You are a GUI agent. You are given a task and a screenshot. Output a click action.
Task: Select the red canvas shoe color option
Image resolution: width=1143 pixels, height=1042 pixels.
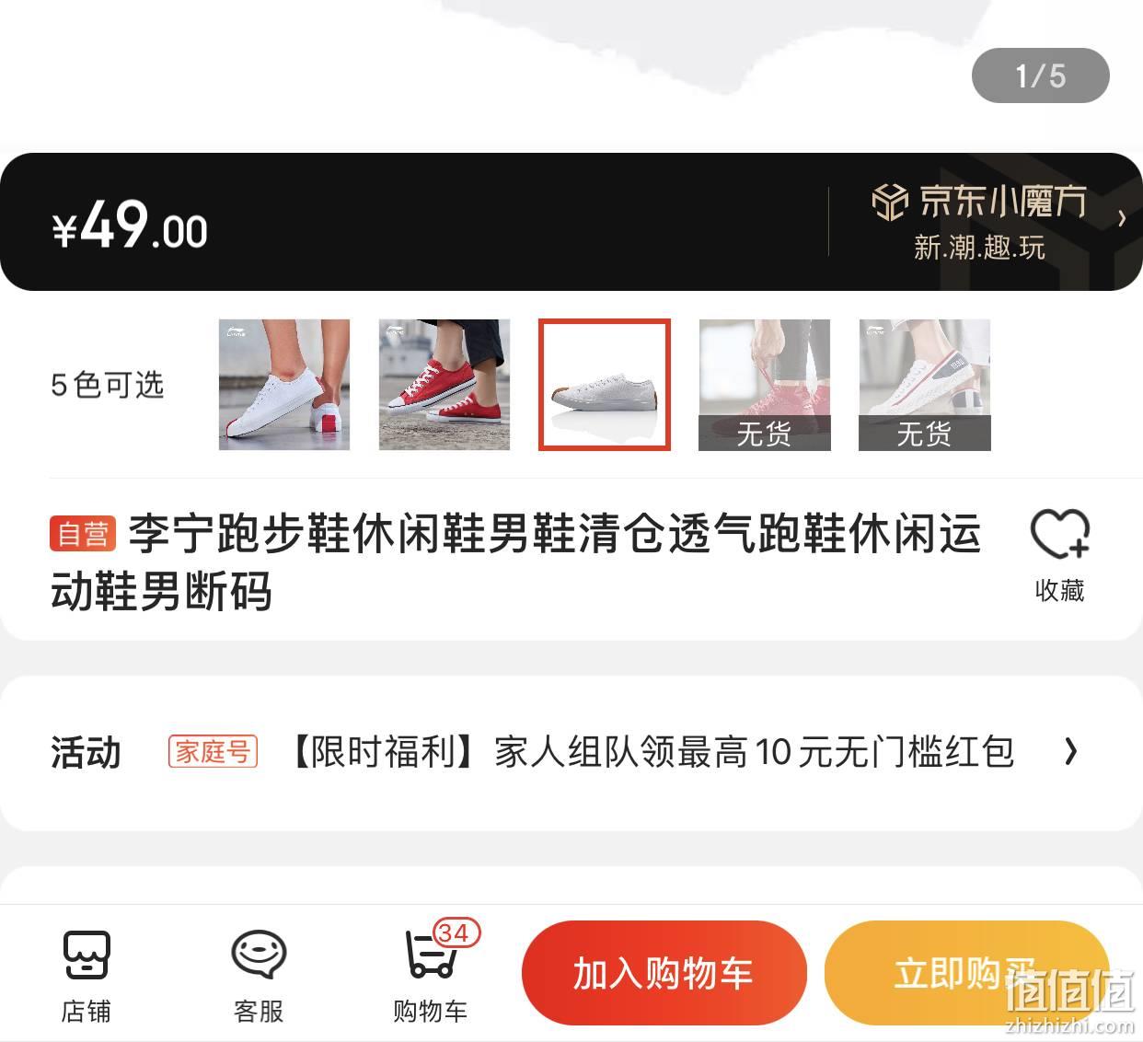coord(444,385)
